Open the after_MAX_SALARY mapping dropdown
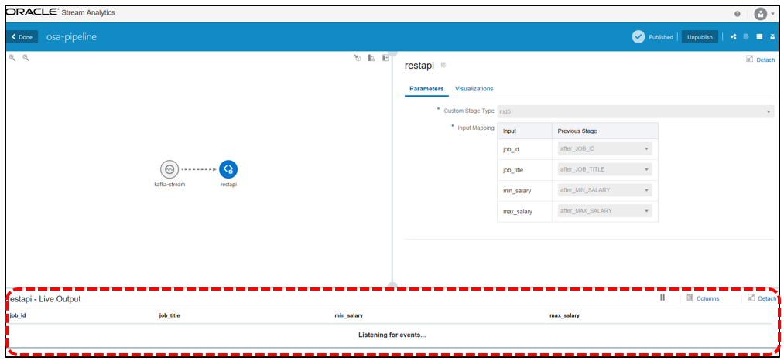 (x=604, y=211)
